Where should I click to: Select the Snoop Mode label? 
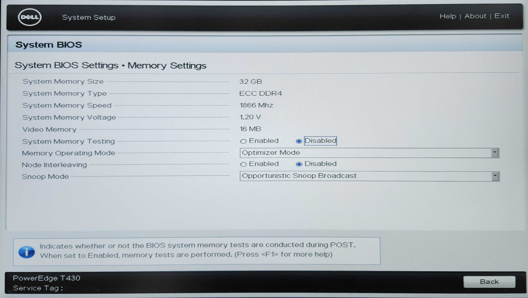pos(45,176)
